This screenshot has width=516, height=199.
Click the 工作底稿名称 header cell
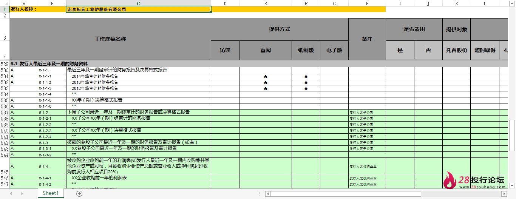(x=110, y=39)
